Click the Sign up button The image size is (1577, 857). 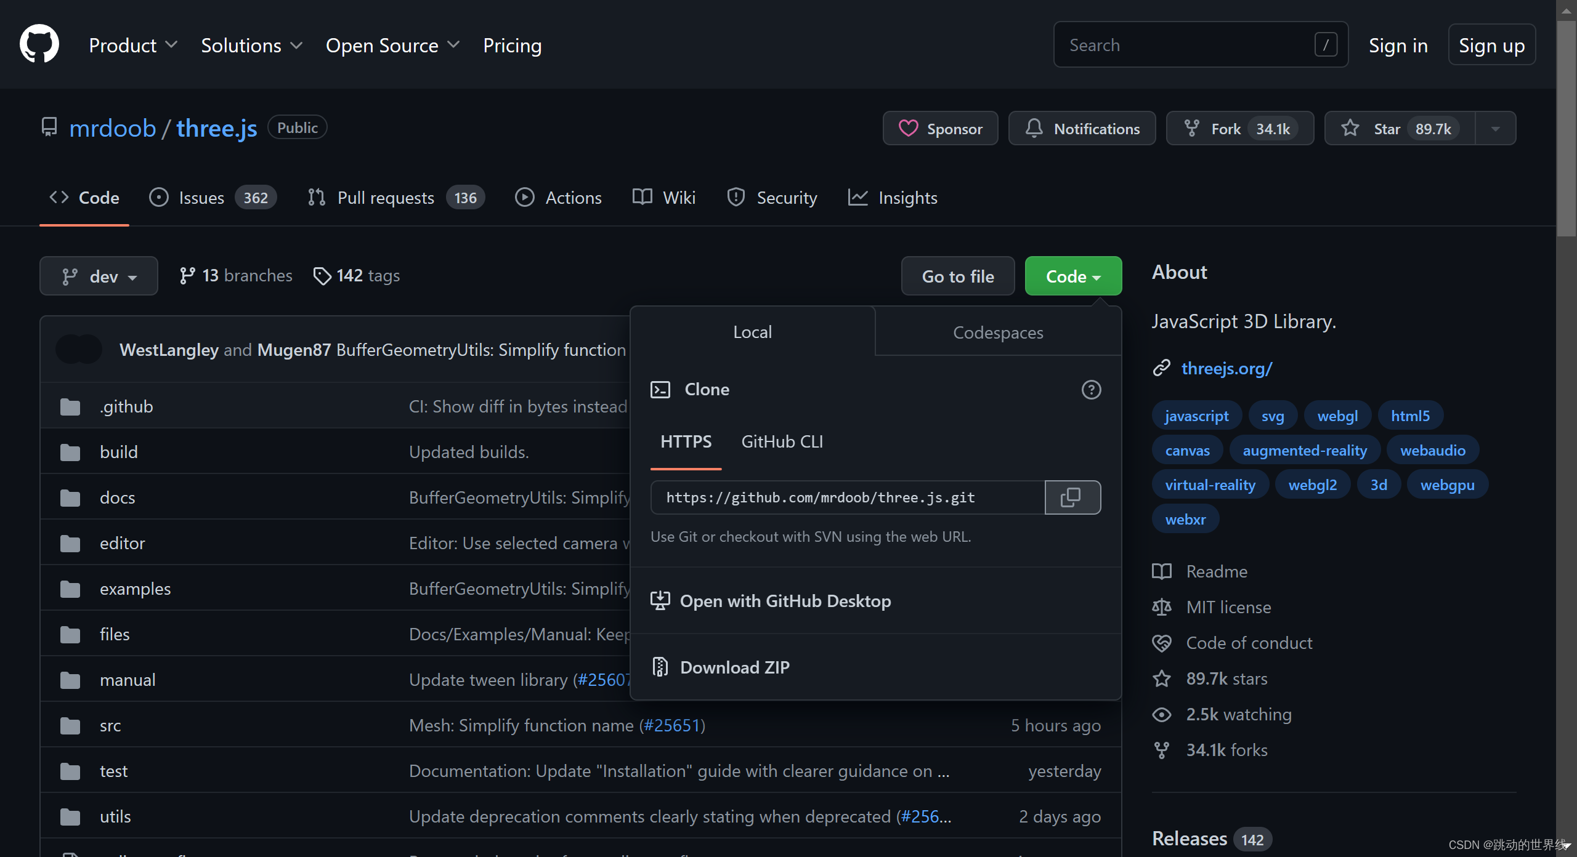[1491, 44]
